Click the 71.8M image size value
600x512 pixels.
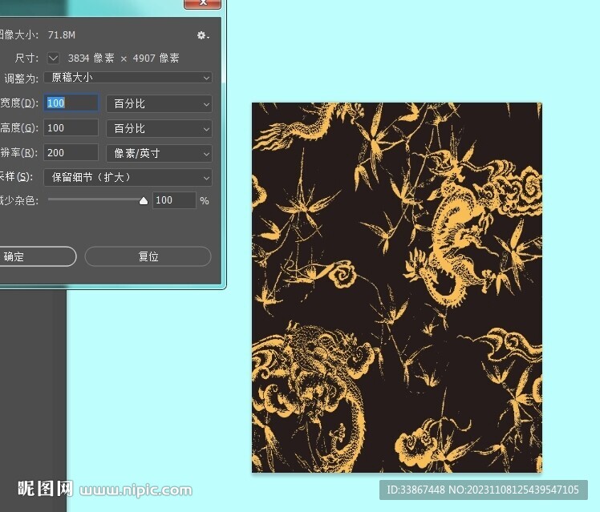coord(62,35)
